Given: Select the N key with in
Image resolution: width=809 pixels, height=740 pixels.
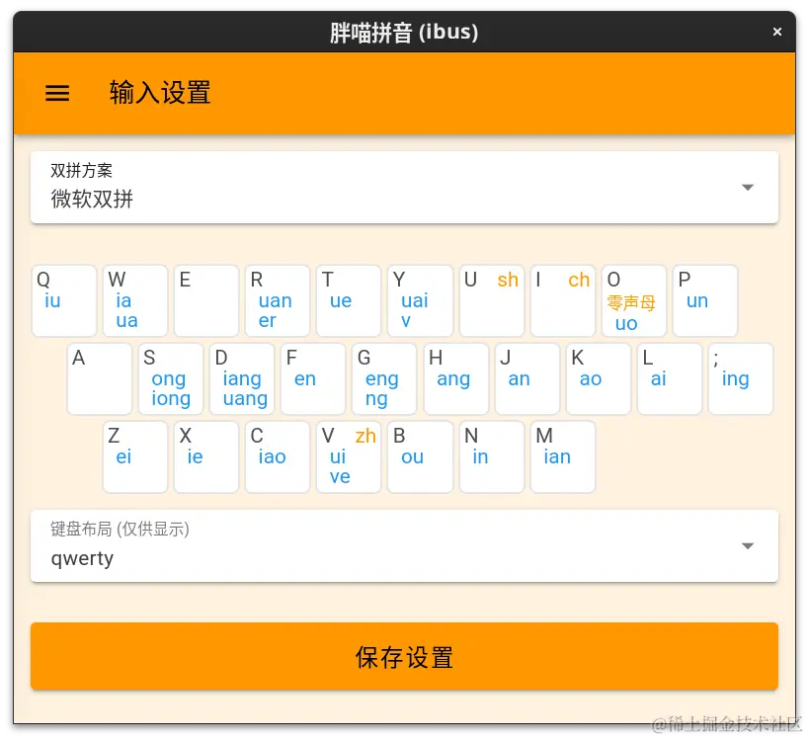Looking at the screenshot, I should coord(492,456).
